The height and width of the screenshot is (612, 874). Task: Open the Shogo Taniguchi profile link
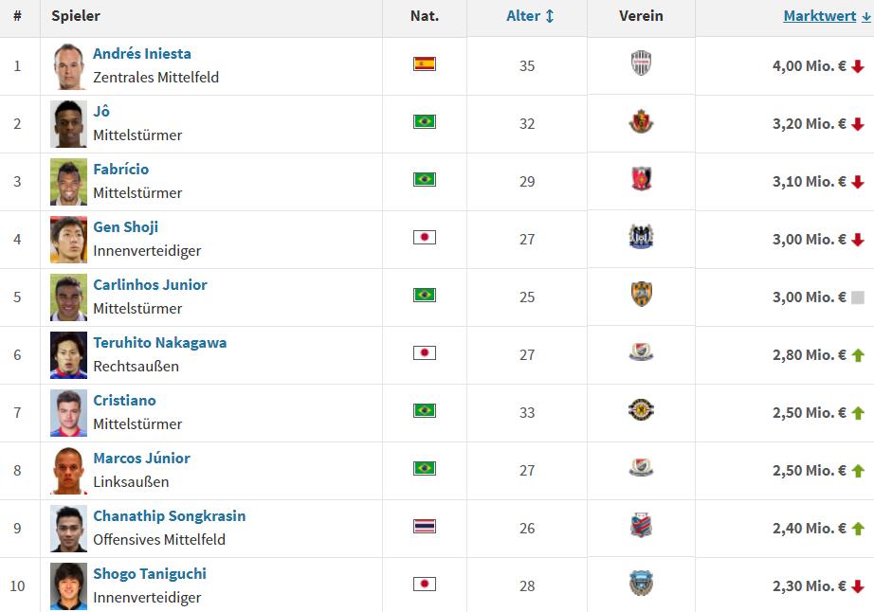[x=150, y=573]
